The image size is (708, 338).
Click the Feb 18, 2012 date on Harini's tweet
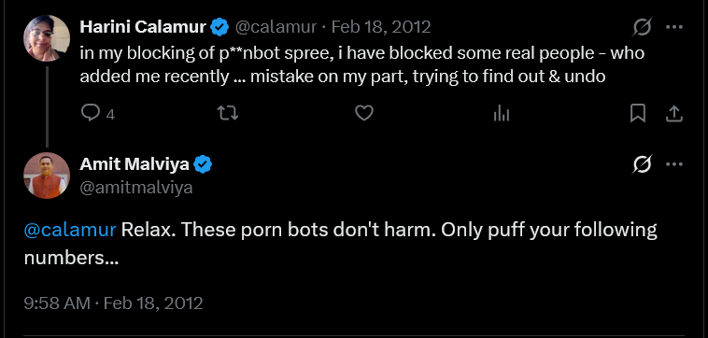coord(381,27)
